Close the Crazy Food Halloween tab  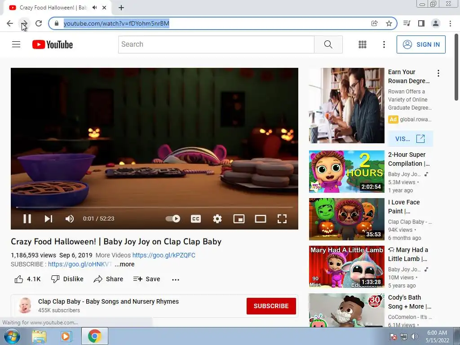click(104, 8)
